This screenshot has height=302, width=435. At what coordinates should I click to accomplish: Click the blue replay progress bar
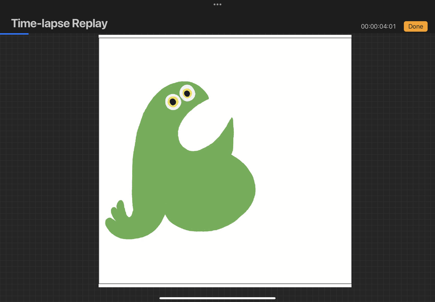pos(14,34)
